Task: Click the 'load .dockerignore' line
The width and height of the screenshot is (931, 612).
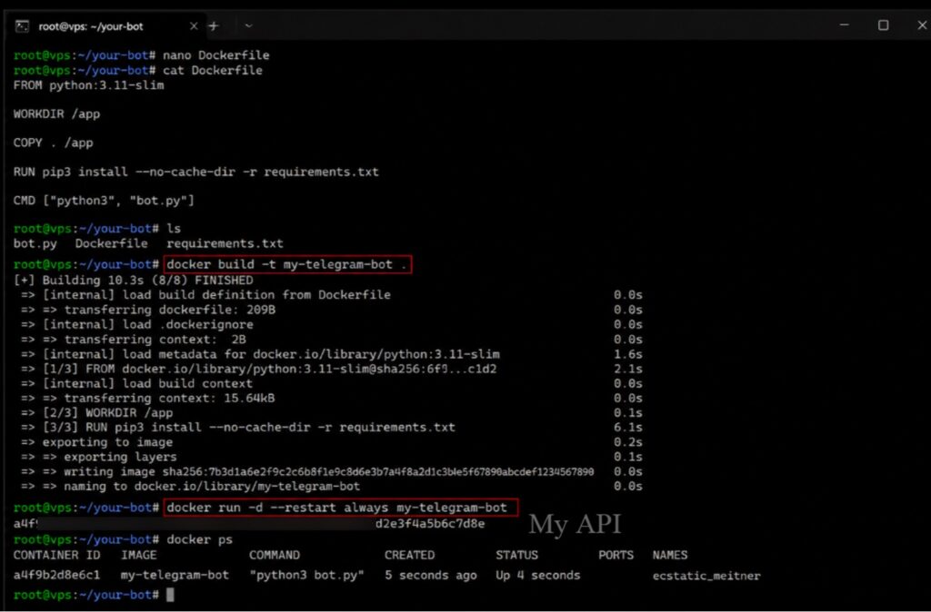Action: (x=137, y=324)
